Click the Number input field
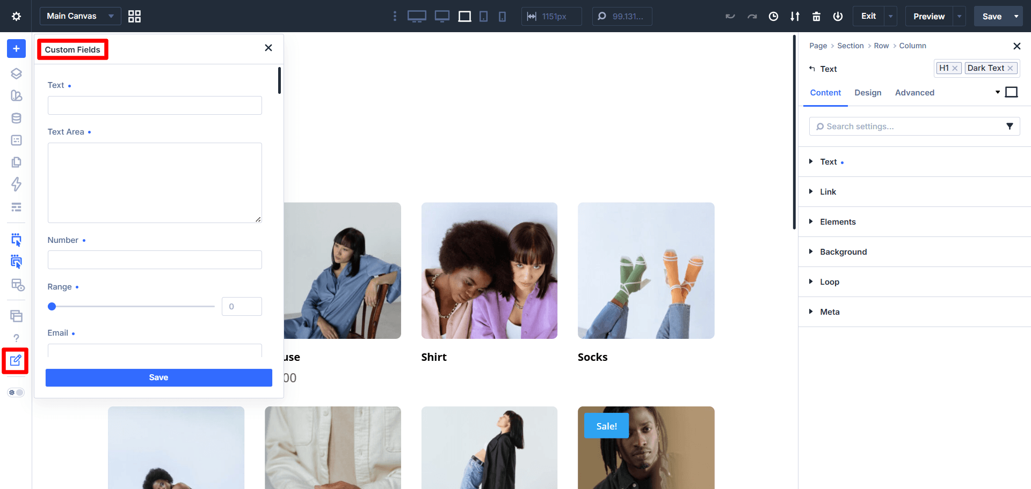 pyautogui.click(x=155, y=260)
